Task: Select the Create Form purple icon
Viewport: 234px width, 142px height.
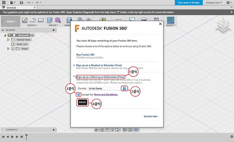Action: [x=58, y=20]
